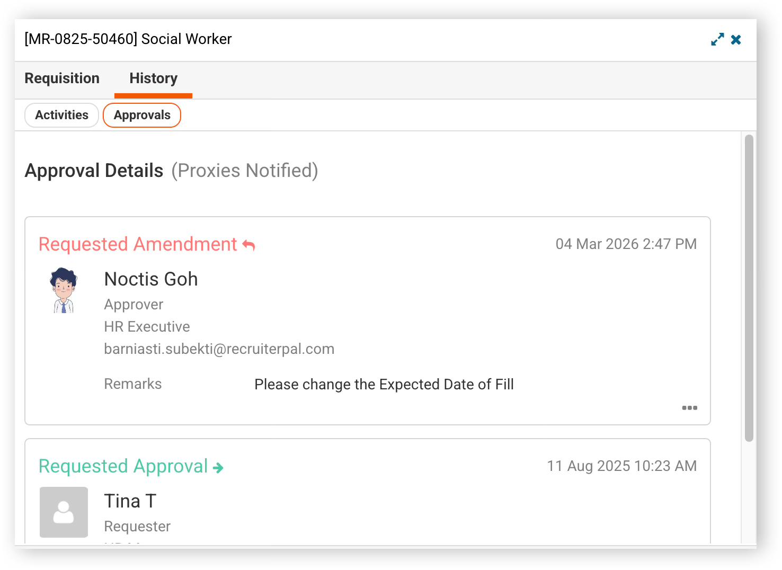This screenshot has width=782, height=570.
Task: Switch to the Requisition tab
Action: [x=62, y=78]
